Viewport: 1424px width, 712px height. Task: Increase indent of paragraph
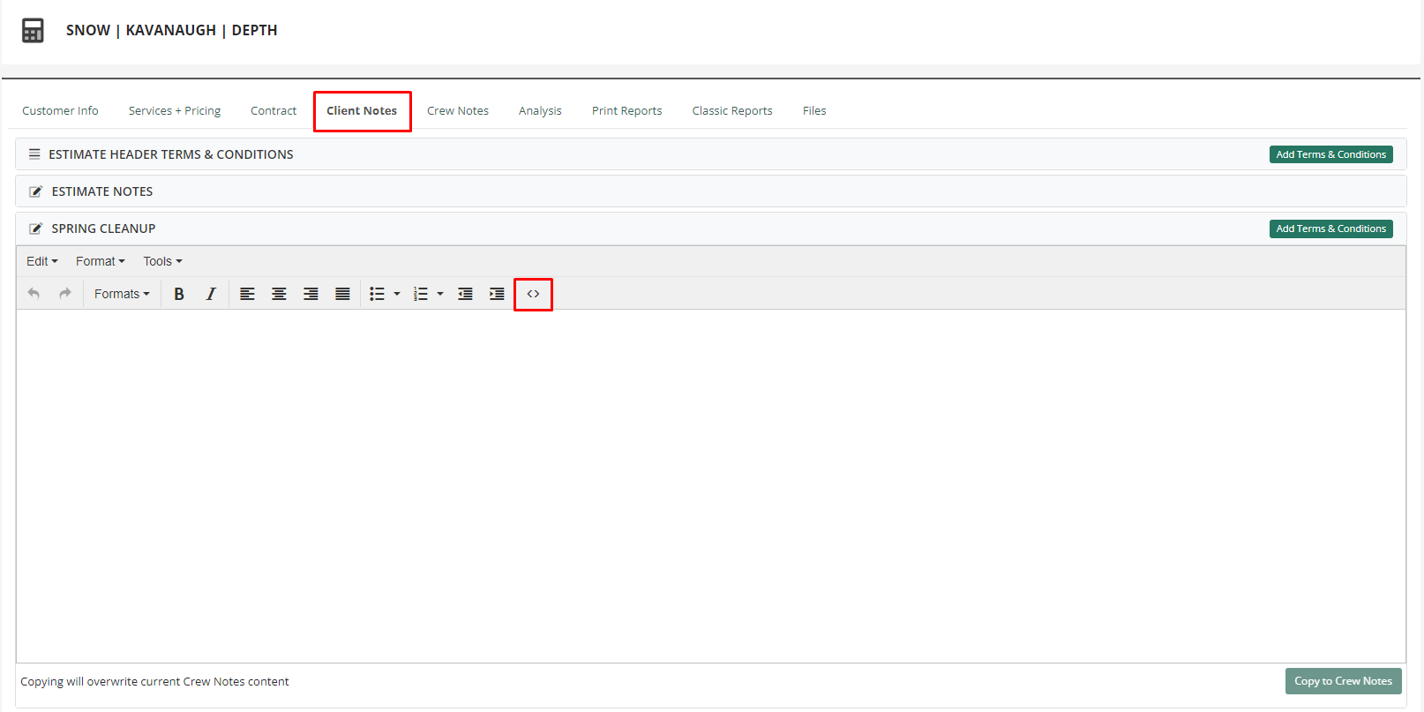point(497,294)
